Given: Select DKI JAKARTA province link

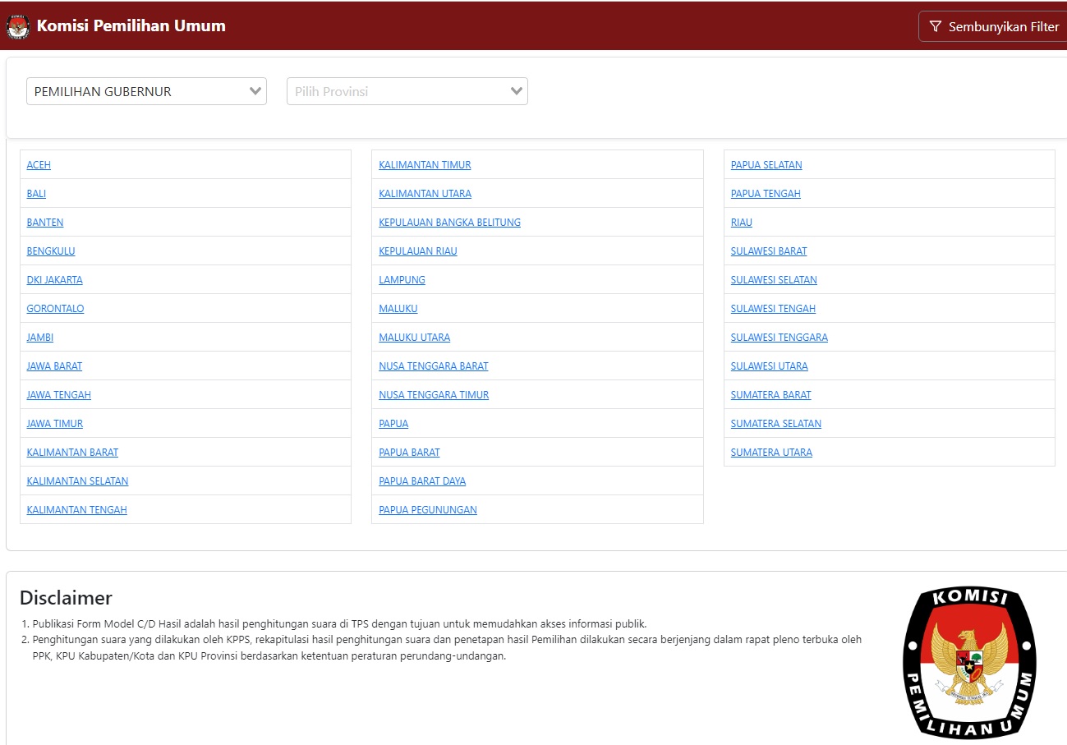Looking at the screenshot, I should point(54,280).
